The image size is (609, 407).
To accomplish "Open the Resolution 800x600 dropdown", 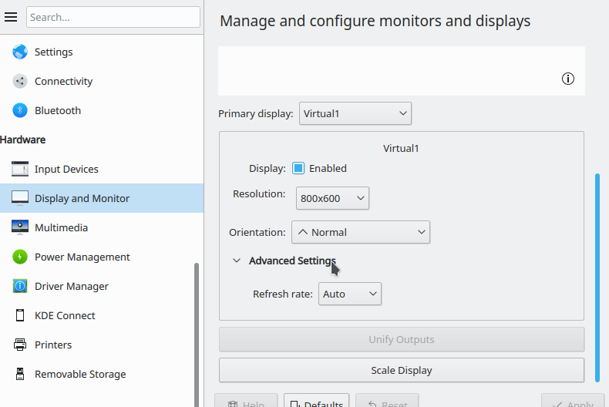I will (x=332, y=198).
